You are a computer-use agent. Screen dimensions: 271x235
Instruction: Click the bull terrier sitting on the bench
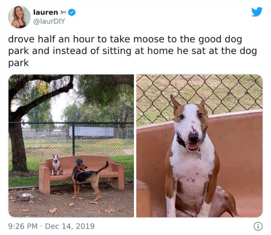click(57, 165)
